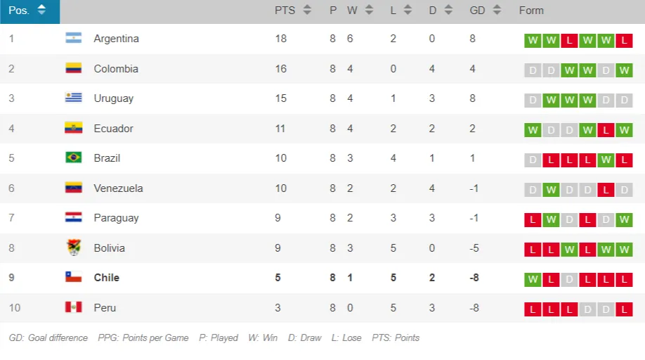
Task: Click Peru's last red L form badge
Action: 624,309
